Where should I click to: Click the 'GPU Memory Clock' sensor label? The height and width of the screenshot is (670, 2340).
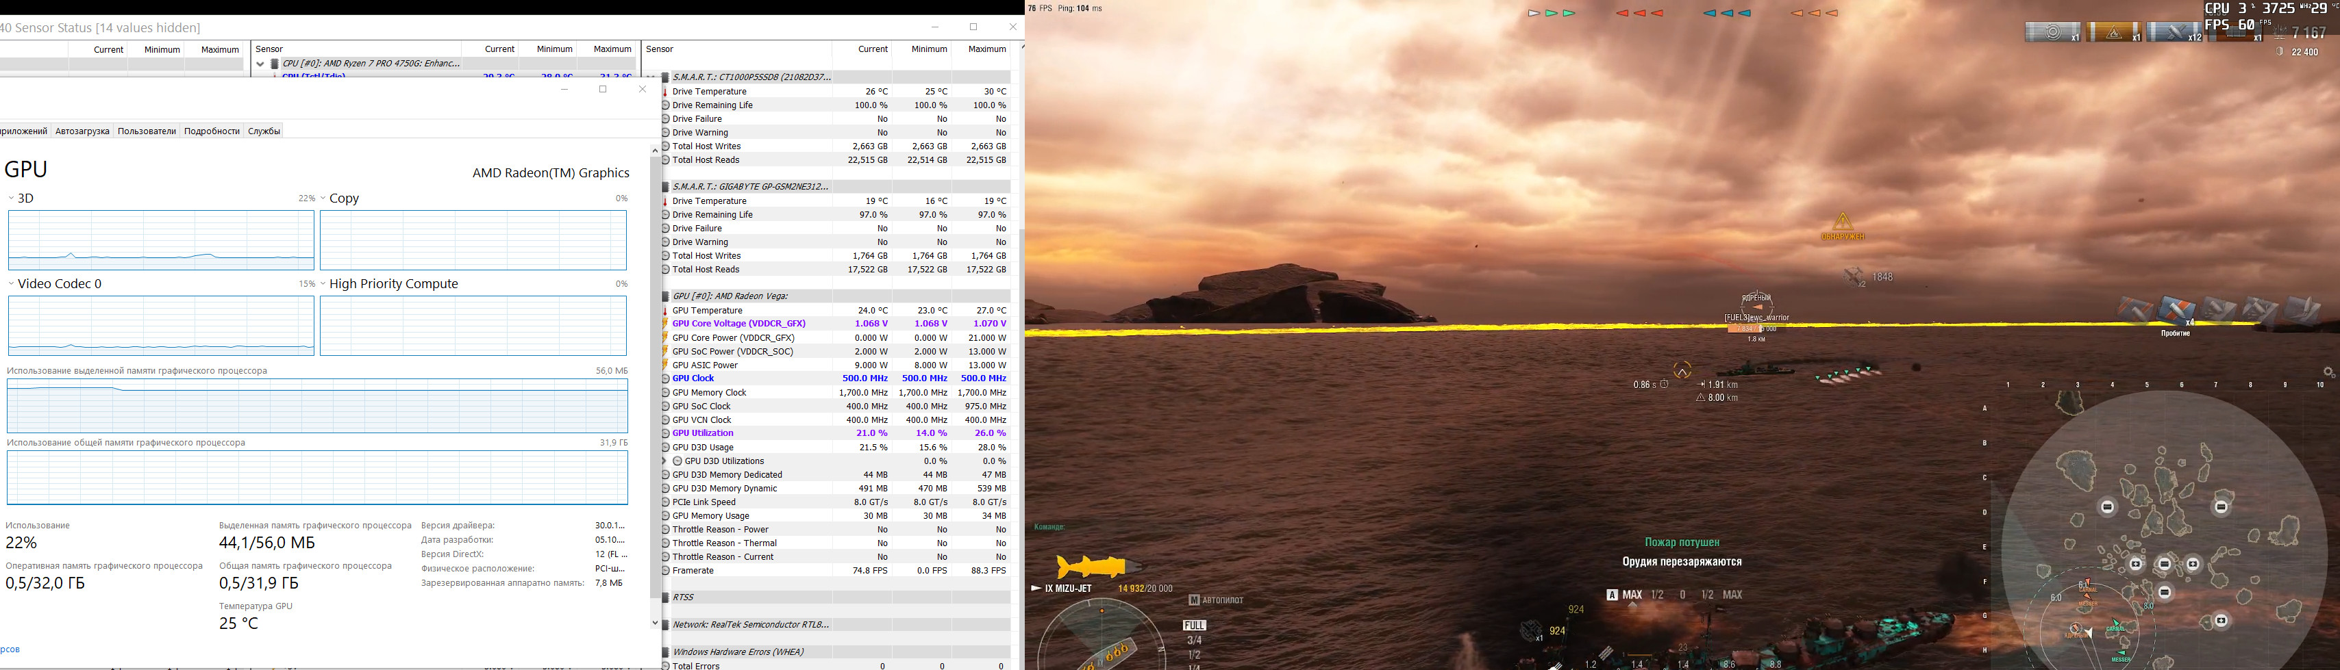(x=710, y=393)
